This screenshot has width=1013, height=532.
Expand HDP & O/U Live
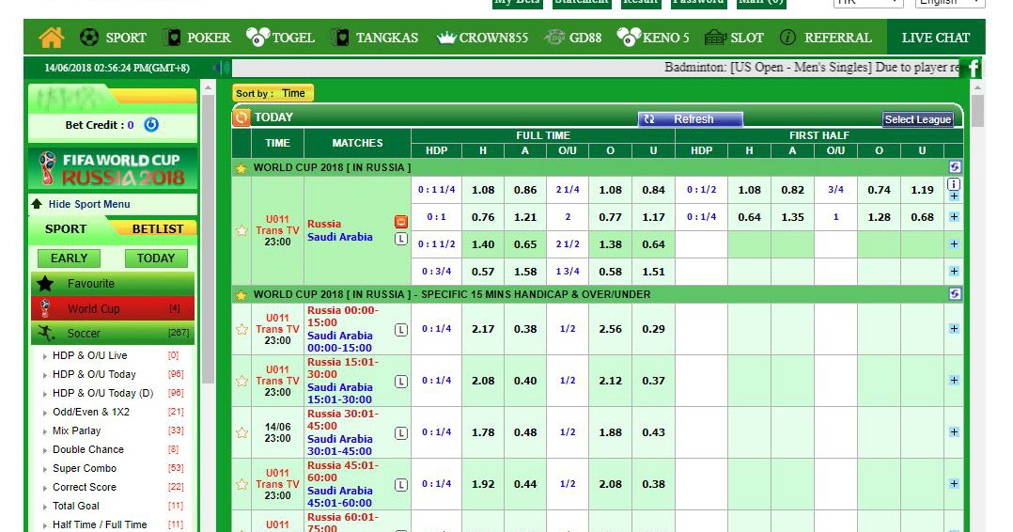pos(90,355)
